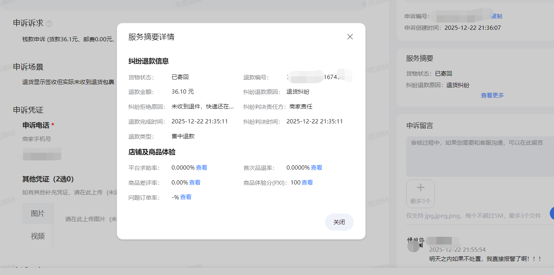This screenshot has height=275, width=554.
Task: Click the 关闭 button in dialog
Action: 339,222
